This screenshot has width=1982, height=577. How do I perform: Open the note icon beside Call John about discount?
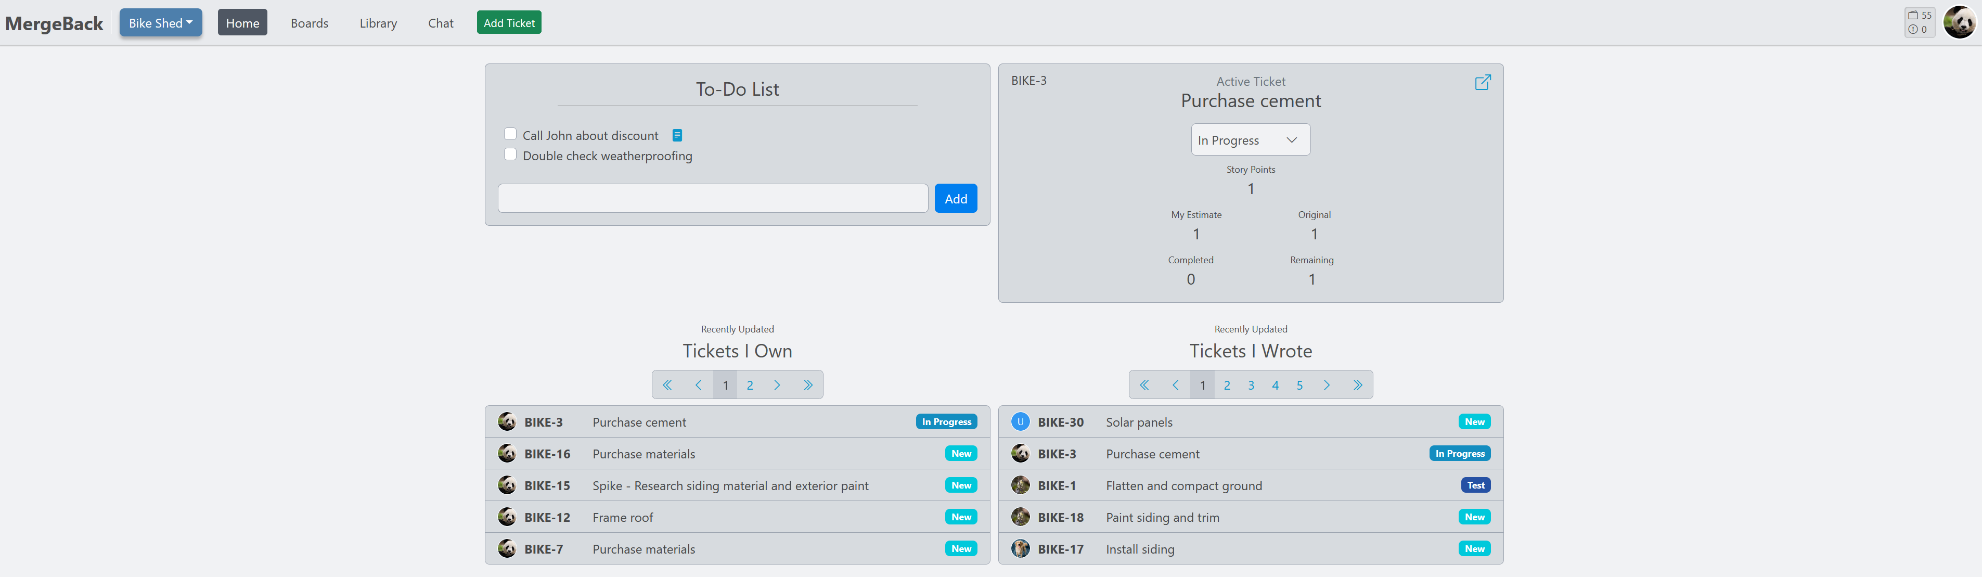677,135
